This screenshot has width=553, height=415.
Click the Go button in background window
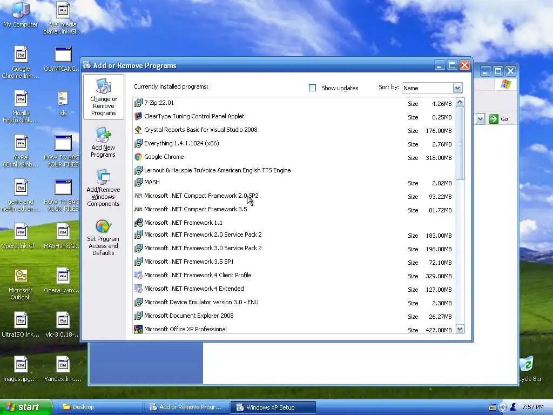point(498,119)
